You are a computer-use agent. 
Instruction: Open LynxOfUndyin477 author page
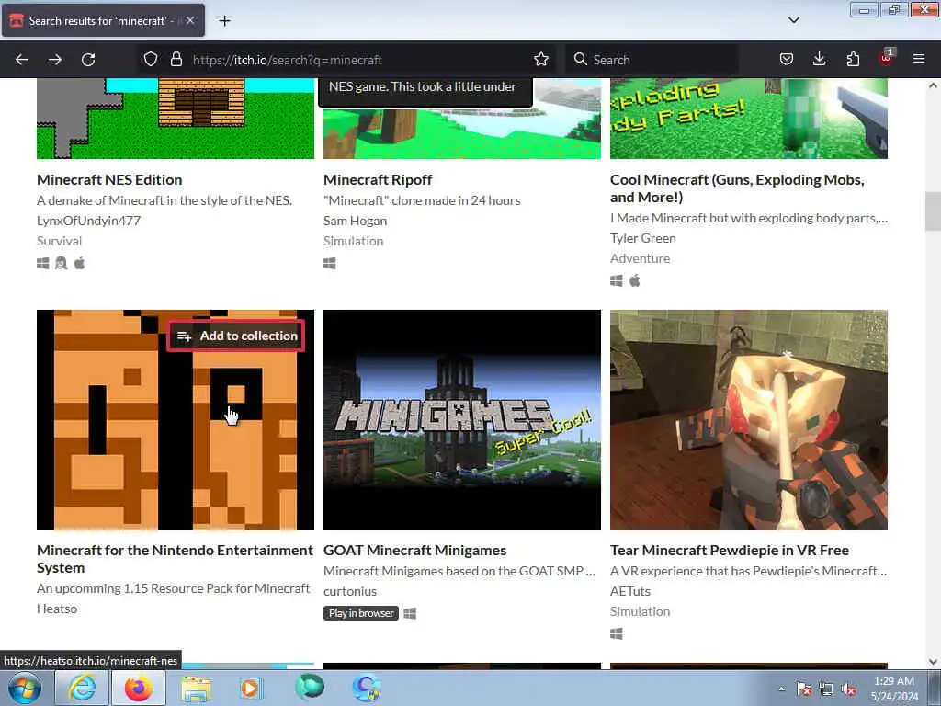(88, 221)
